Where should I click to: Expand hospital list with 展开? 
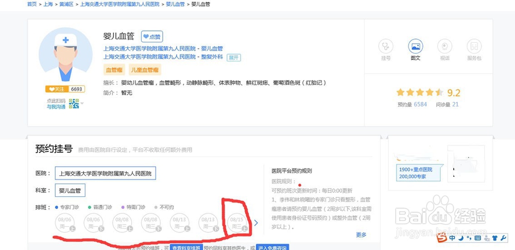233,58
